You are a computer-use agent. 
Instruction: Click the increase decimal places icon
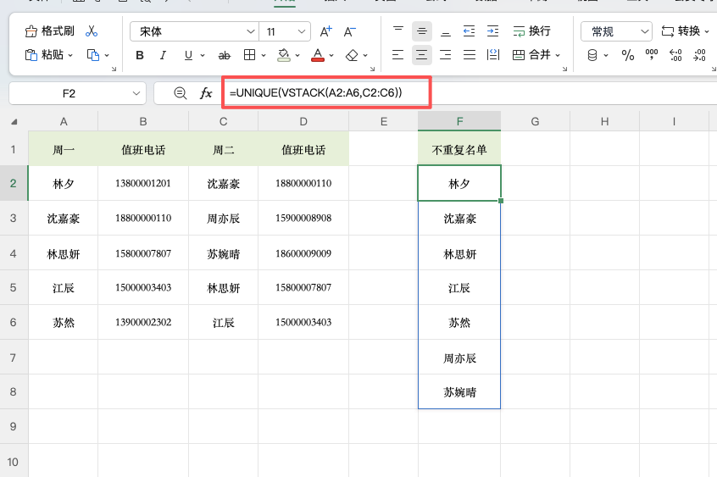click(x=675, y=55)
